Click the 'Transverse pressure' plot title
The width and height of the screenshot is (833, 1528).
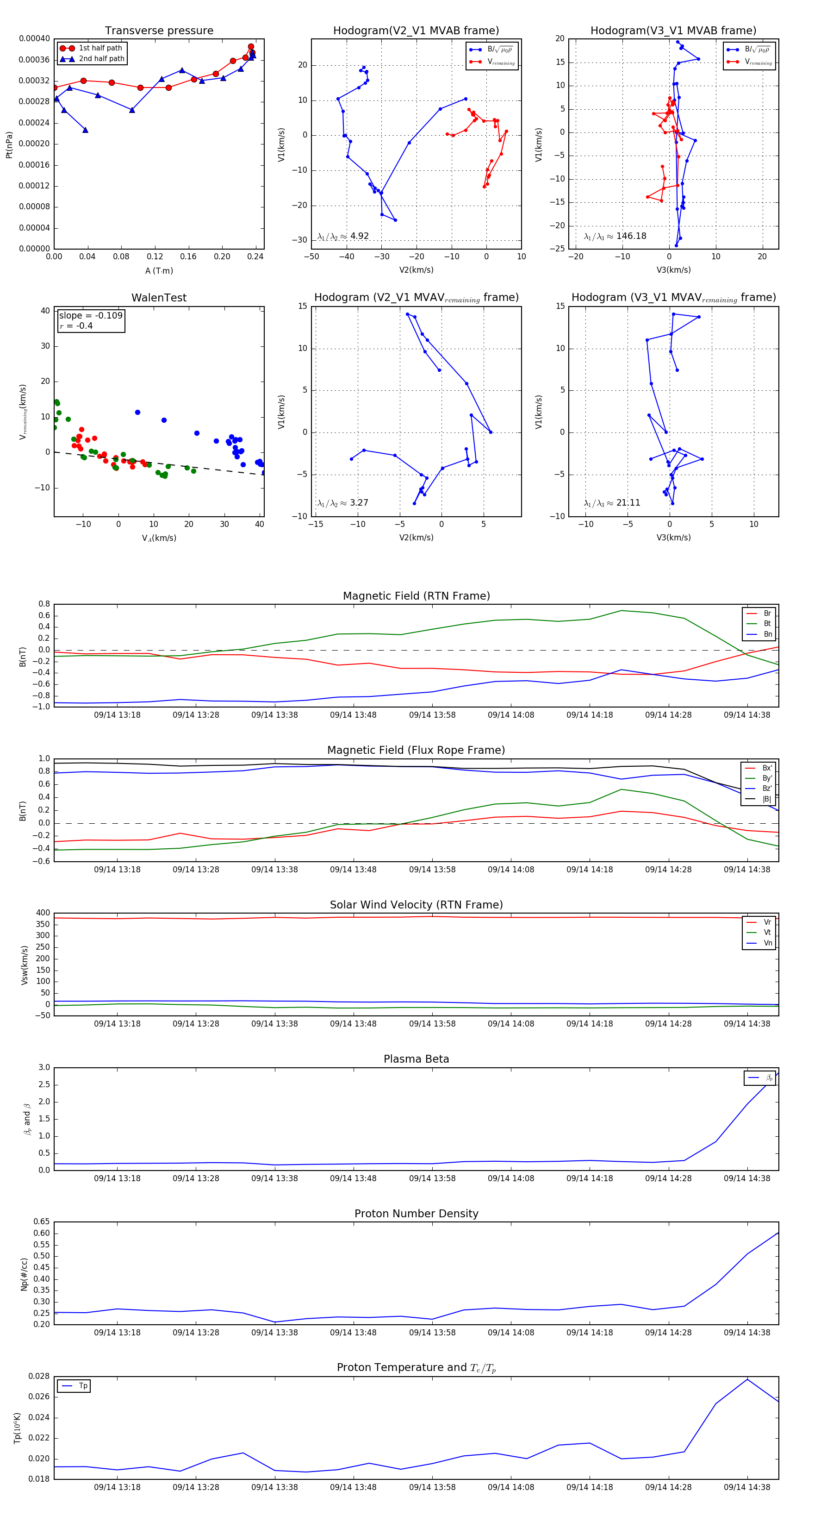(x=159, y=30)
